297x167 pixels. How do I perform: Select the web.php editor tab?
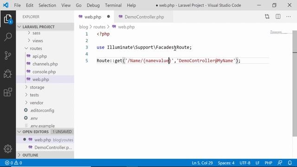pyautogui.click(x=94, y=17)
